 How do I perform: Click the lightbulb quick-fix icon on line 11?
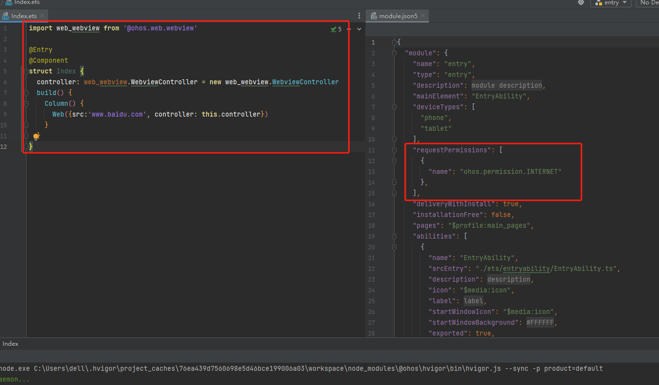[36, 136]
